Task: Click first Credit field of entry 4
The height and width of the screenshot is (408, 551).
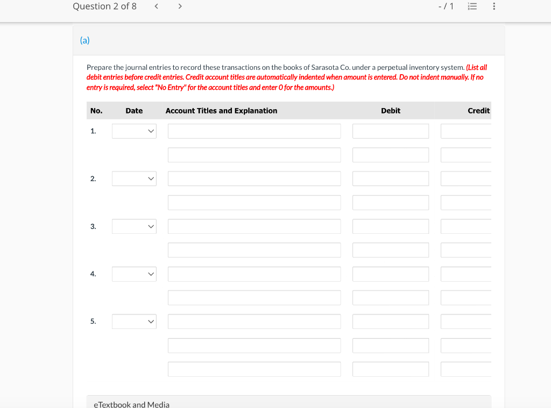Action: tap(466, 274)
